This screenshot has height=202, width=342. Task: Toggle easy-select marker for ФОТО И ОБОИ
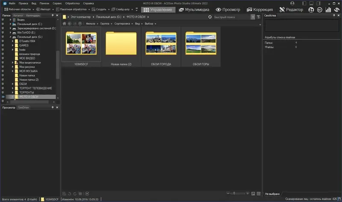coord(3,97)
